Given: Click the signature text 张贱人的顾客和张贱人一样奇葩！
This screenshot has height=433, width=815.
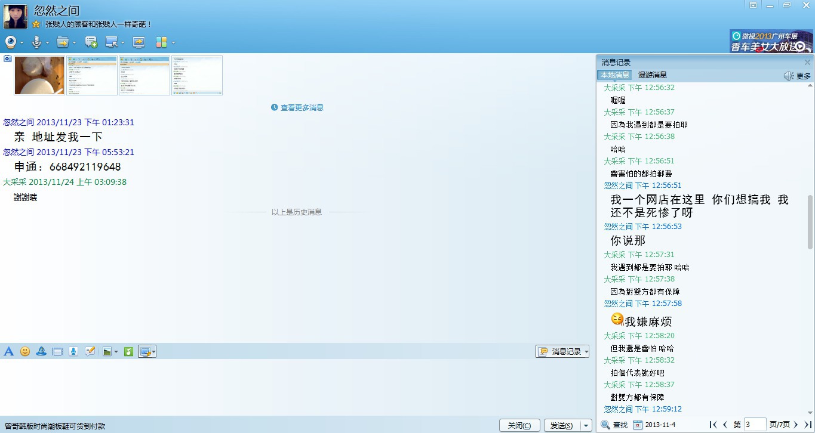Looking at the screenshot, I should click(x=99, y=24).
